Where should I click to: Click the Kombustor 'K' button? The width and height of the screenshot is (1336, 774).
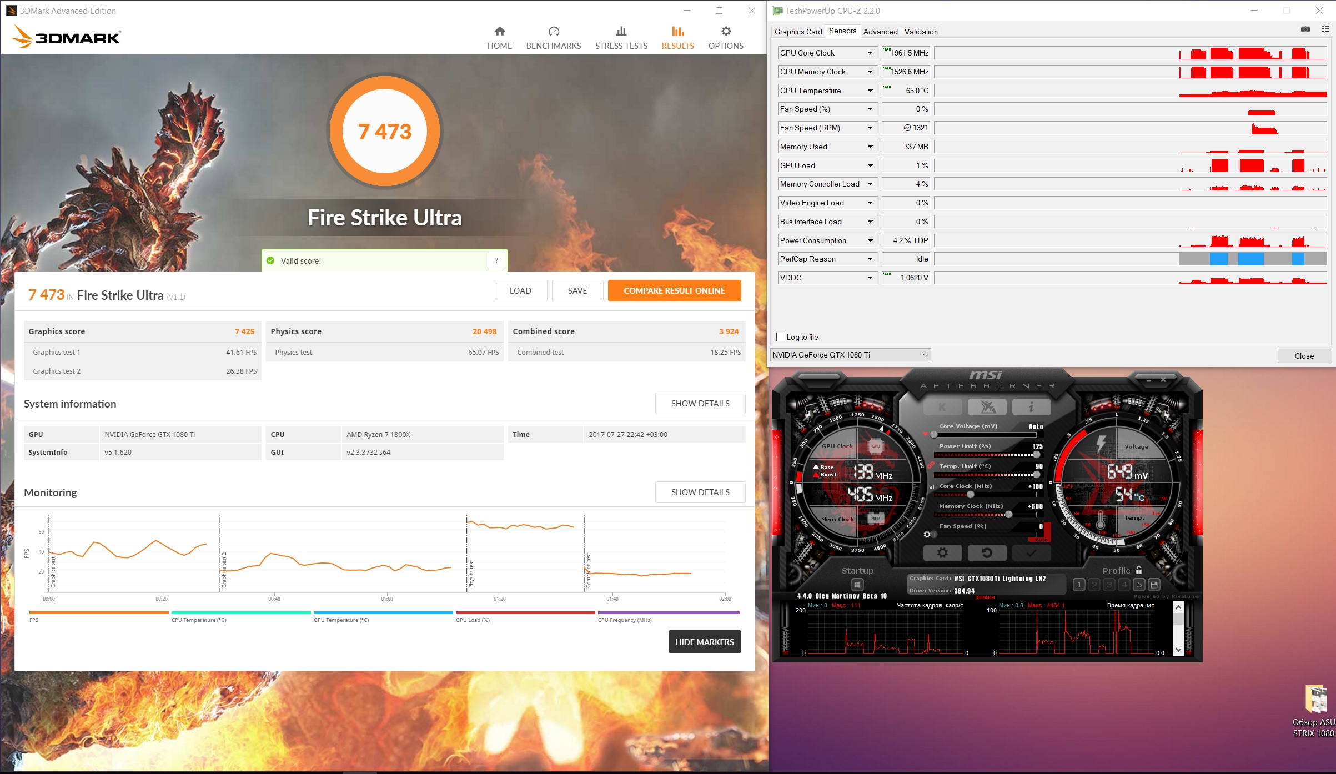pos(942,407)
